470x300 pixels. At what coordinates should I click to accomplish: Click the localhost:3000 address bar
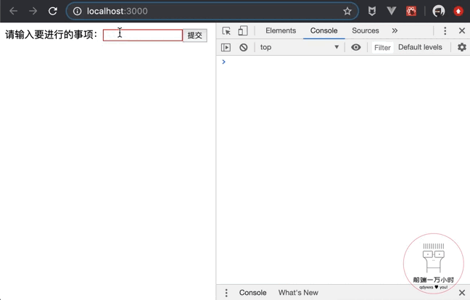pos(213,11)
